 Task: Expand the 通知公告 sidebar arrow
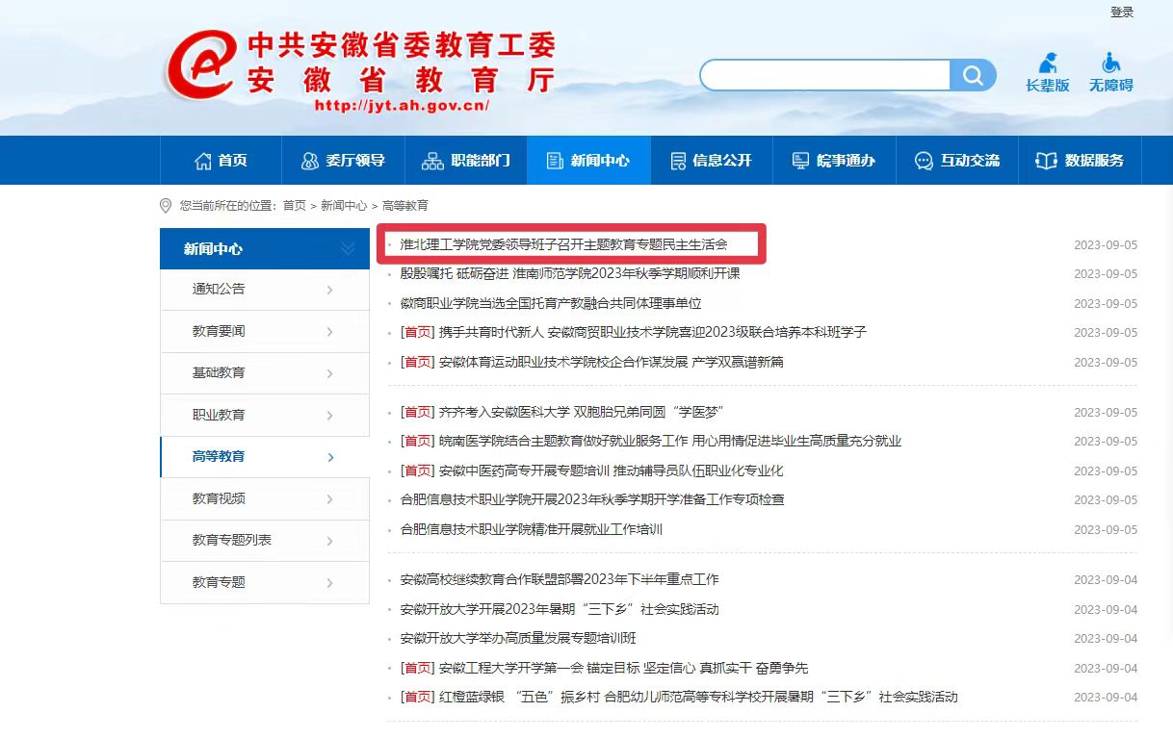[x=330, y=290]
